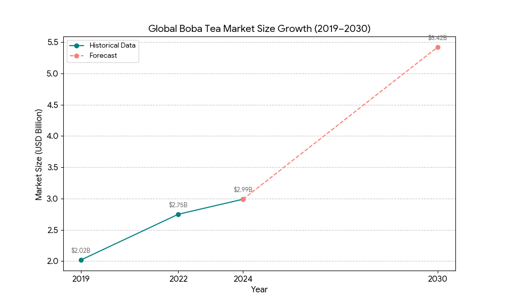Click the Historical Data legend label
506x304 pixels.
click(112, 45)
